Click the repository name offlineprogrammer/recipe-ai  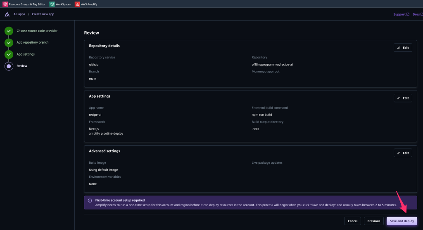(x=272, y=65)
